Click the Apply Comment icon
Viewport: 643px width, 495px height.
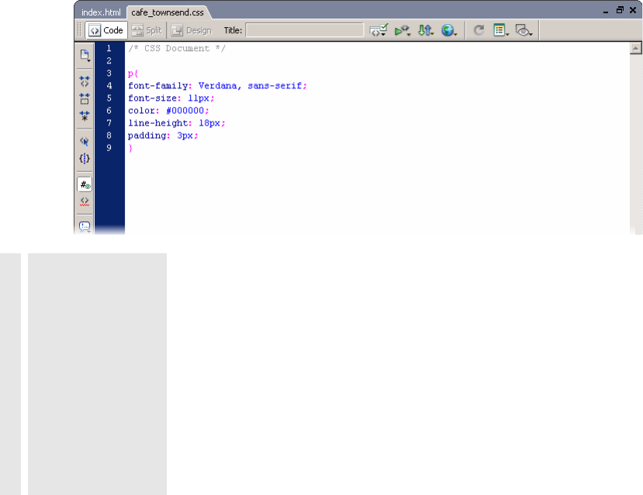85,226
